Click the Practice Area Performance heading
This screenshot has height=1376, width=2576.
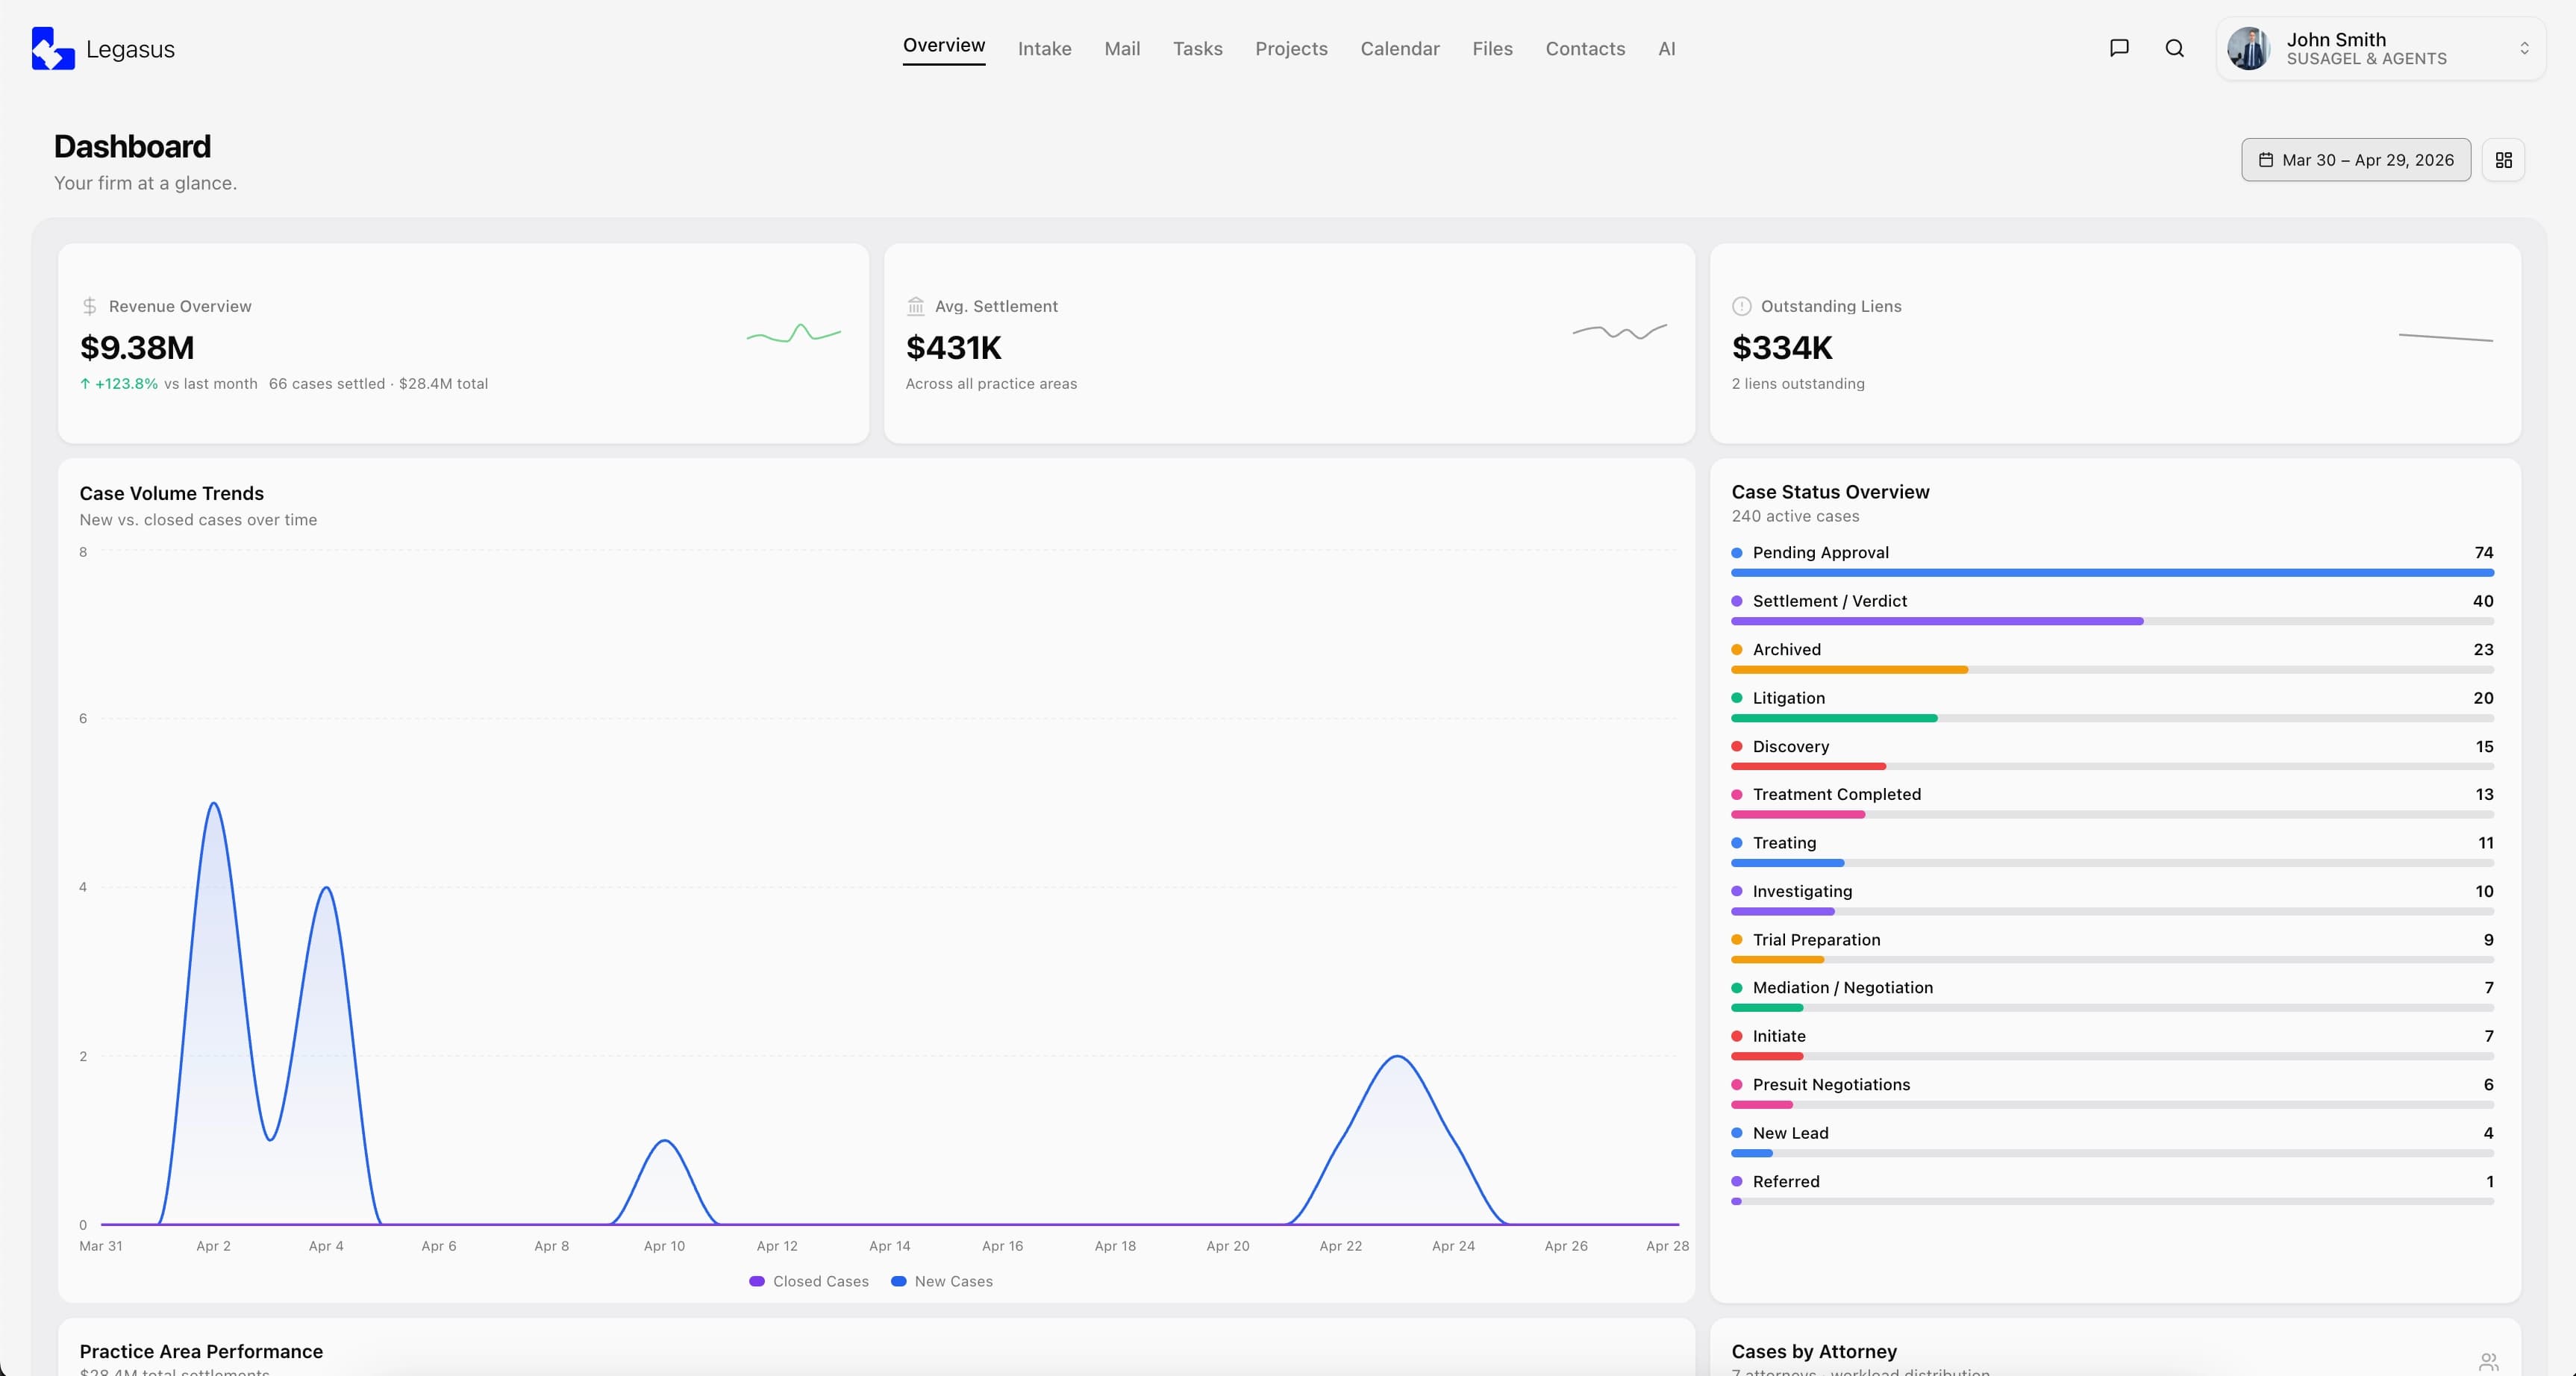tap(201, 1351)
